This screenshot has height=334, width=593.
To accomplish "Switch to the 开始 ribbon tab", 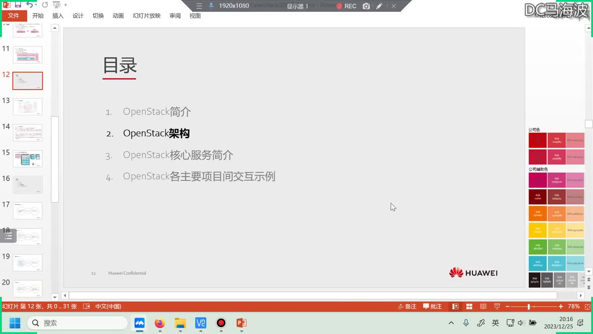I will tap(38, 16).
